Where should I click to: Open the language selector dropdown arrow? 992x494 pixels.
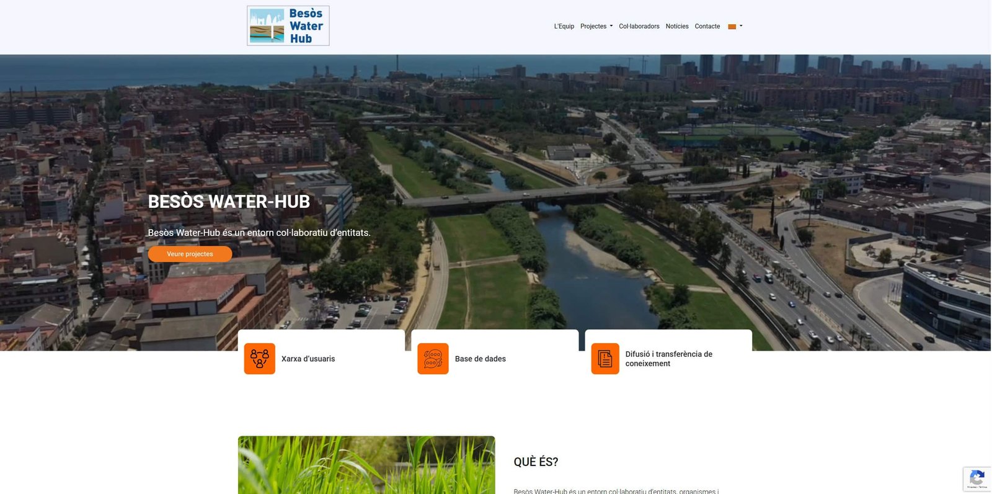[741, 26]
